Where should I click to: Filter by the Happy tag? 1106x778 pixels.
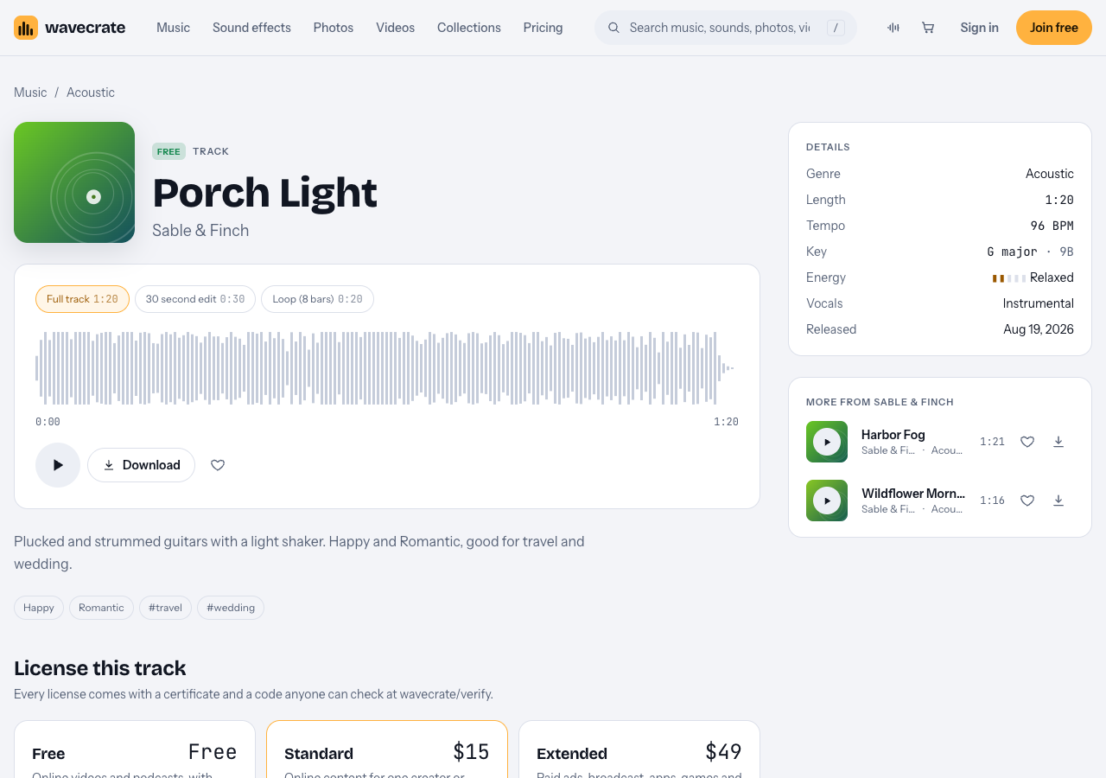39,608
